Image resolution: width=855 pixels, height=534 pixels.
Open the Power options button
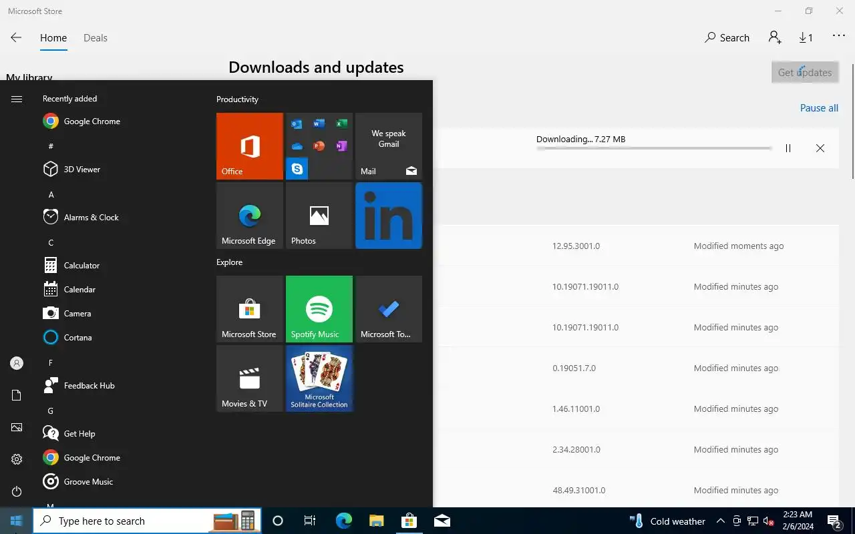point(17,491)
